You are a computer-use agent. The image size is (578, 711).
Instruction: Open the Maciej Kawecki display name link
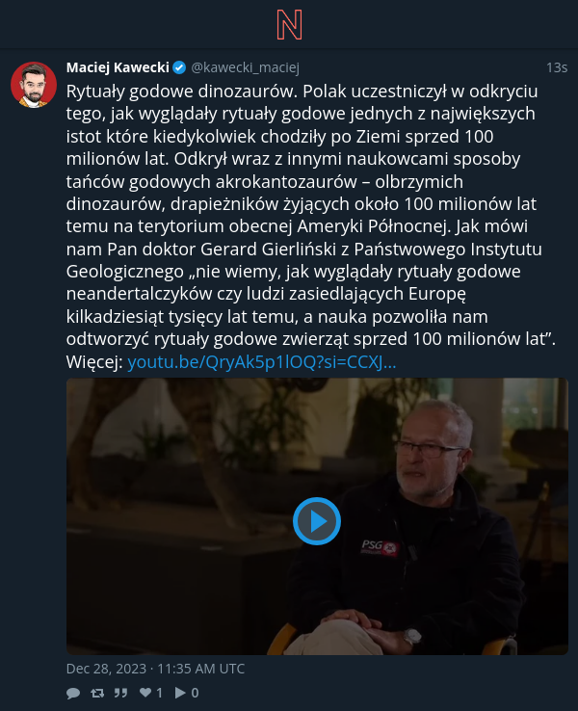[x=118, y=67]
